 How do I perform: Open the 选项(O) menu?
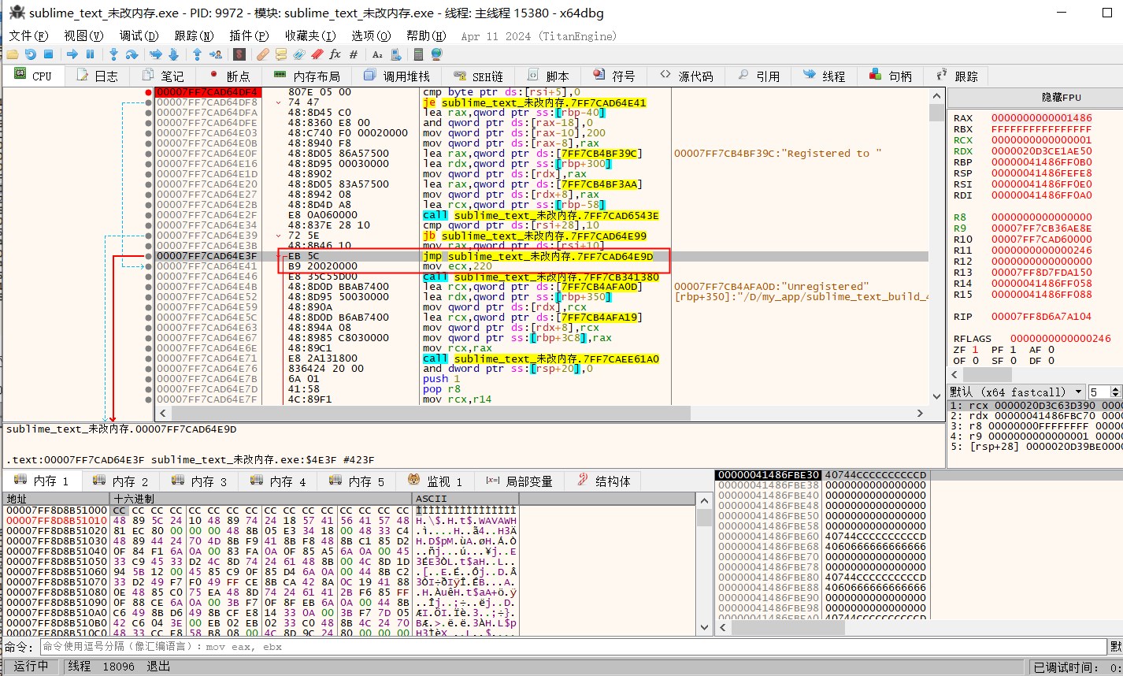click(x=371, y=36)
